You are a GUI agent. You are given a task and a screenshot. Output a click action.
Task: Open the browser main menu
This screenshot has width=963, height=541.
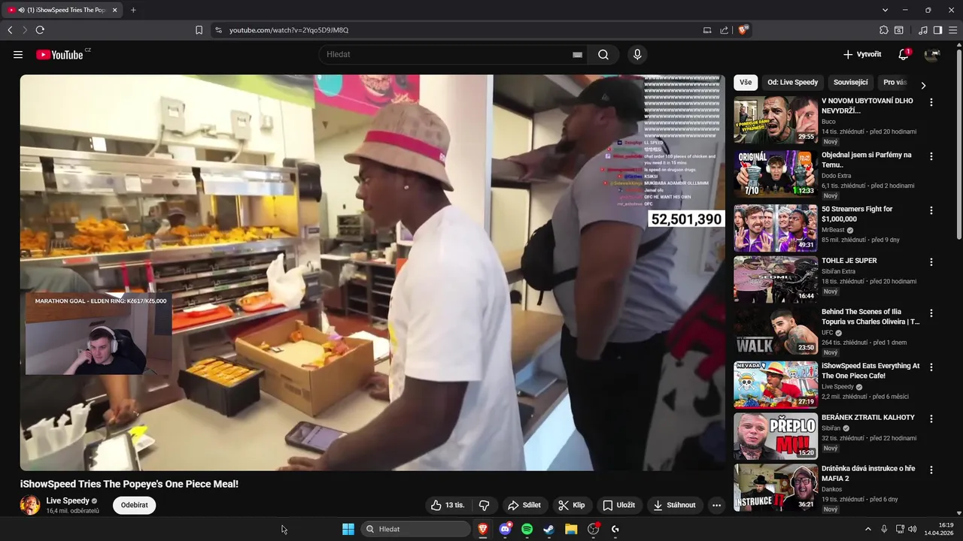[x=952, y=30]
